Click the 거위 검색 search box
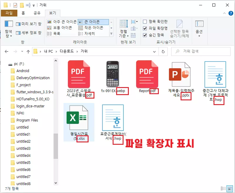Screen dimensions: 235x193 (x=201, y=51)
